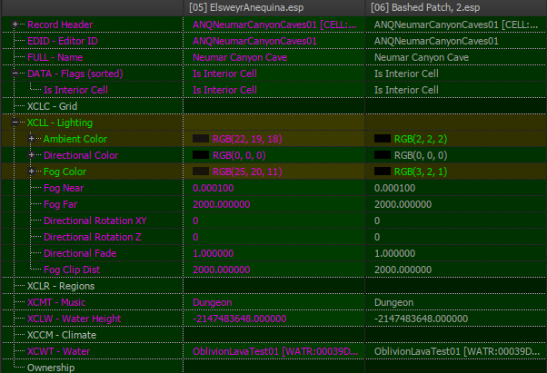Click Bashed Patch's Fog Clip Dist 2000.000000 value

pyautogui.click(x=403, y=270)
